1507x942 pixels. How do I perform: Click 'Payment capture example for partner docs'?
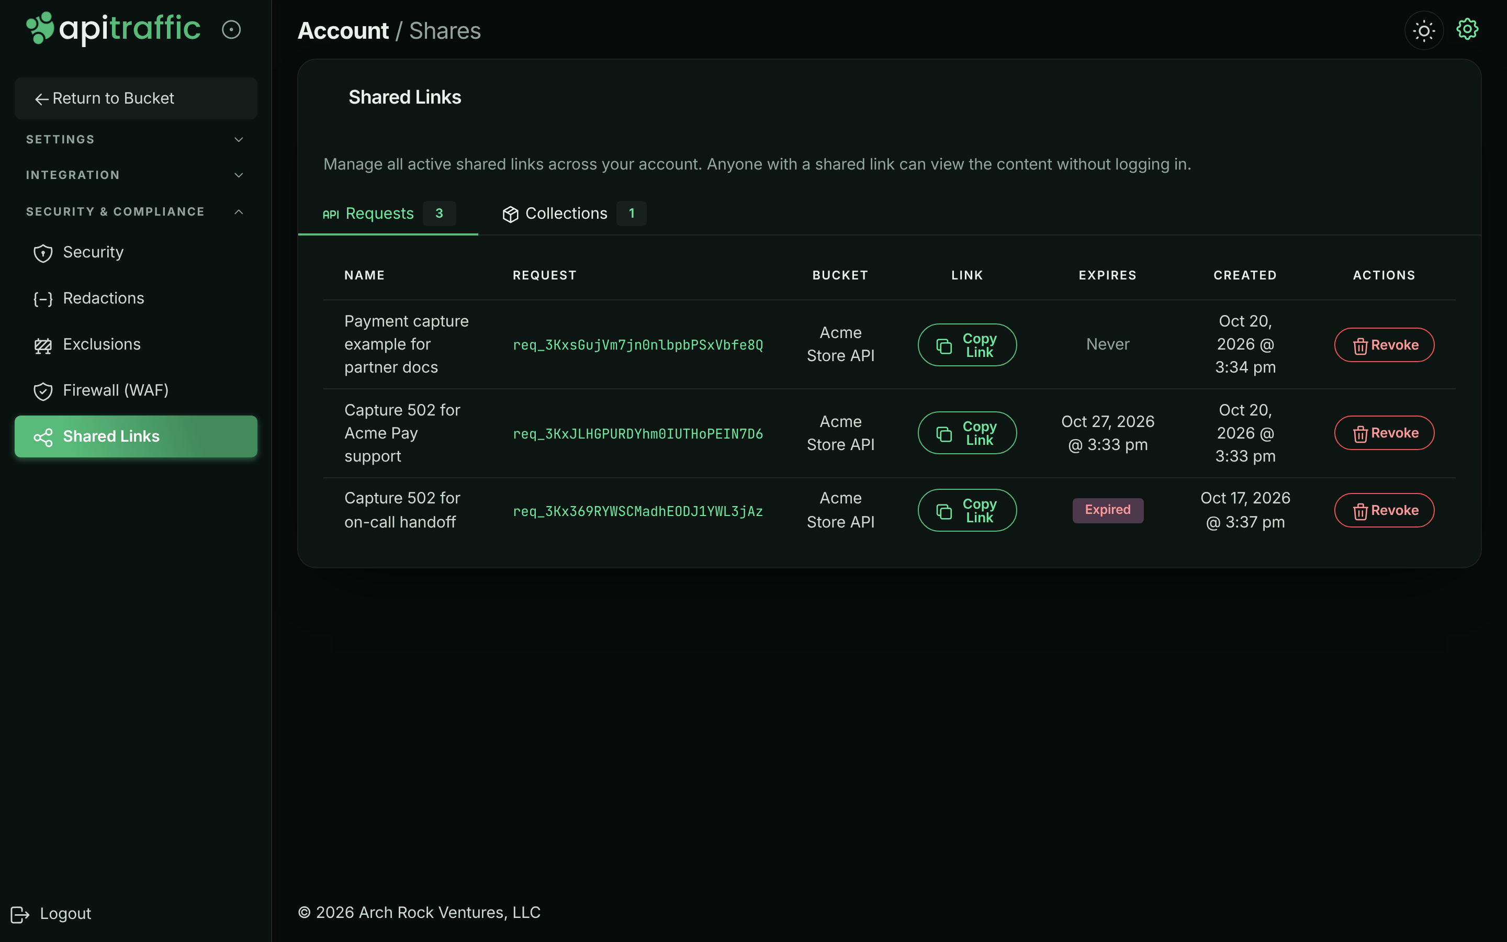(x=407, y=344)
